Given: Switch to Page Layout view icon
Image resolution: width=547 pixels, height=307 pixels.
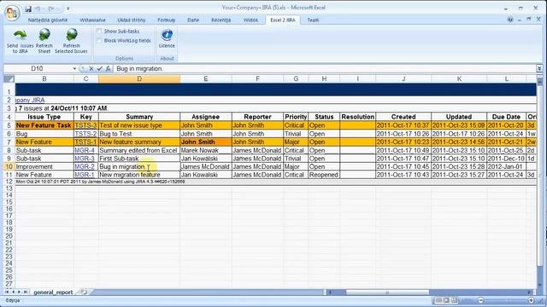Looking at the screenshot, I should pos(446,300).
